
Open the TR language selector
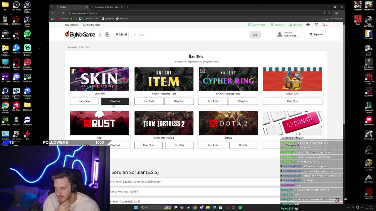[x=107, y=35]
